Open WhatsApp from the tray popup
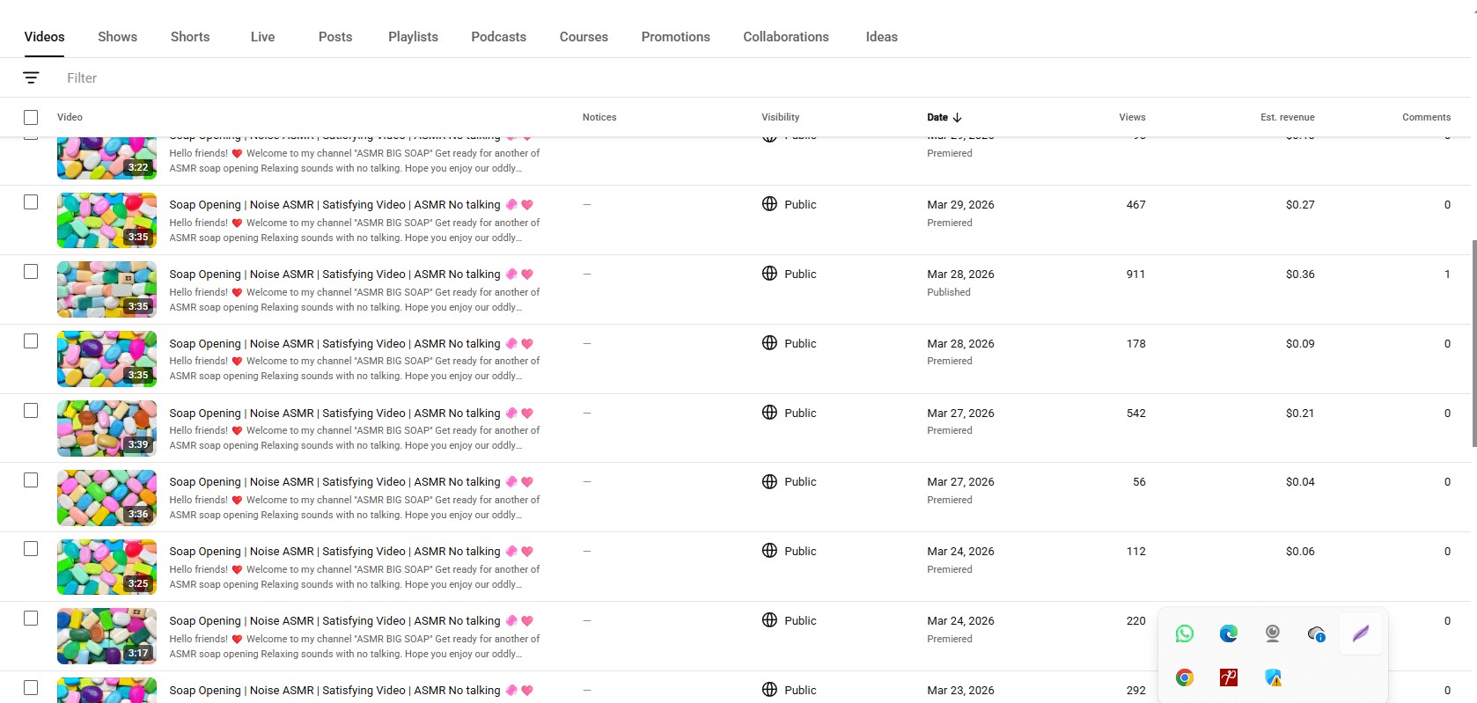 pos(1185,633)
